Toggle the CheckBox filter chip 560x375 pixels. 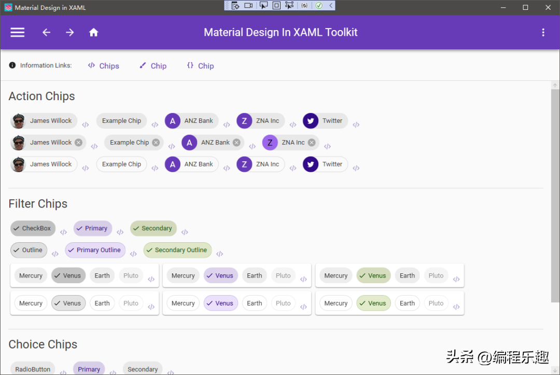tap(33, 228)
